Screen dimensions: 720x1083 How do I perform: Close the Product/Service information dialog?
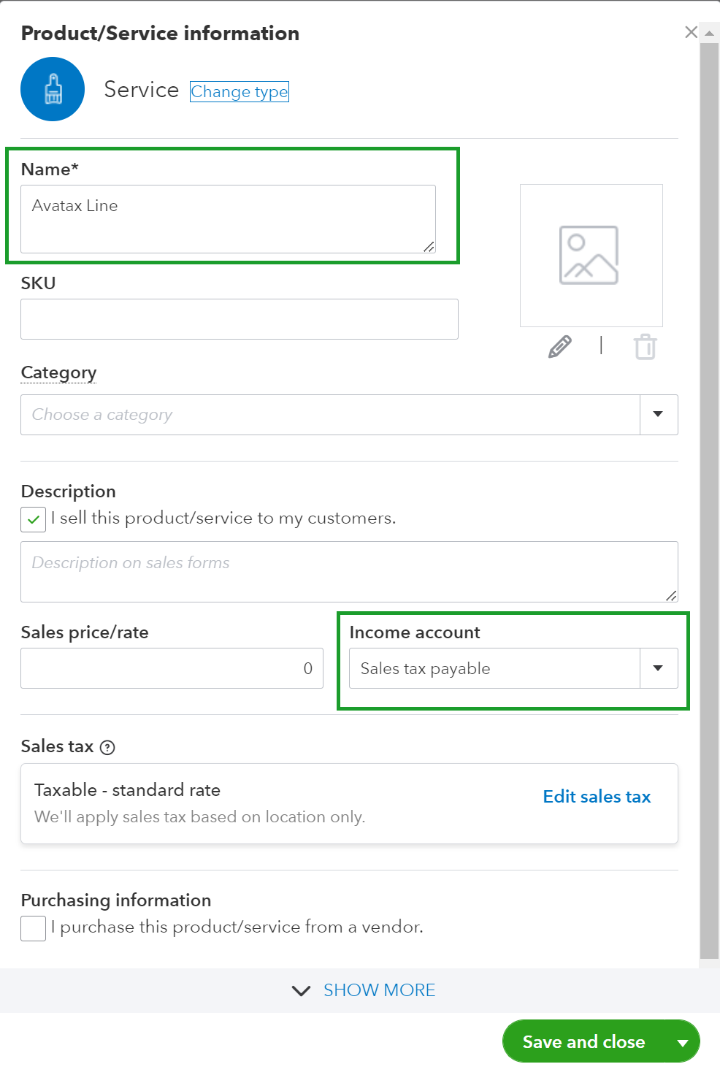coord(691,32)
